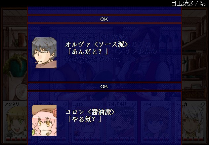This screenshot has width=209, height=145.
Task: Click the faded テオバルド〈中立派〉 message text
Action: (x=111, y=48)
